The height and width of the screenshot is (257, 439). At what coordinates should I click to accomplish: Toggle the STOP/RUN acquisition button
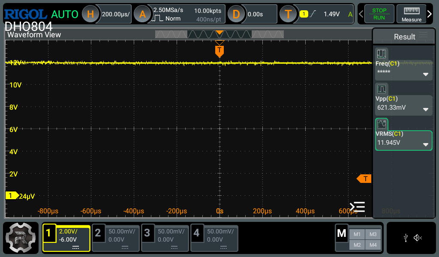click(x=379, y=14)
